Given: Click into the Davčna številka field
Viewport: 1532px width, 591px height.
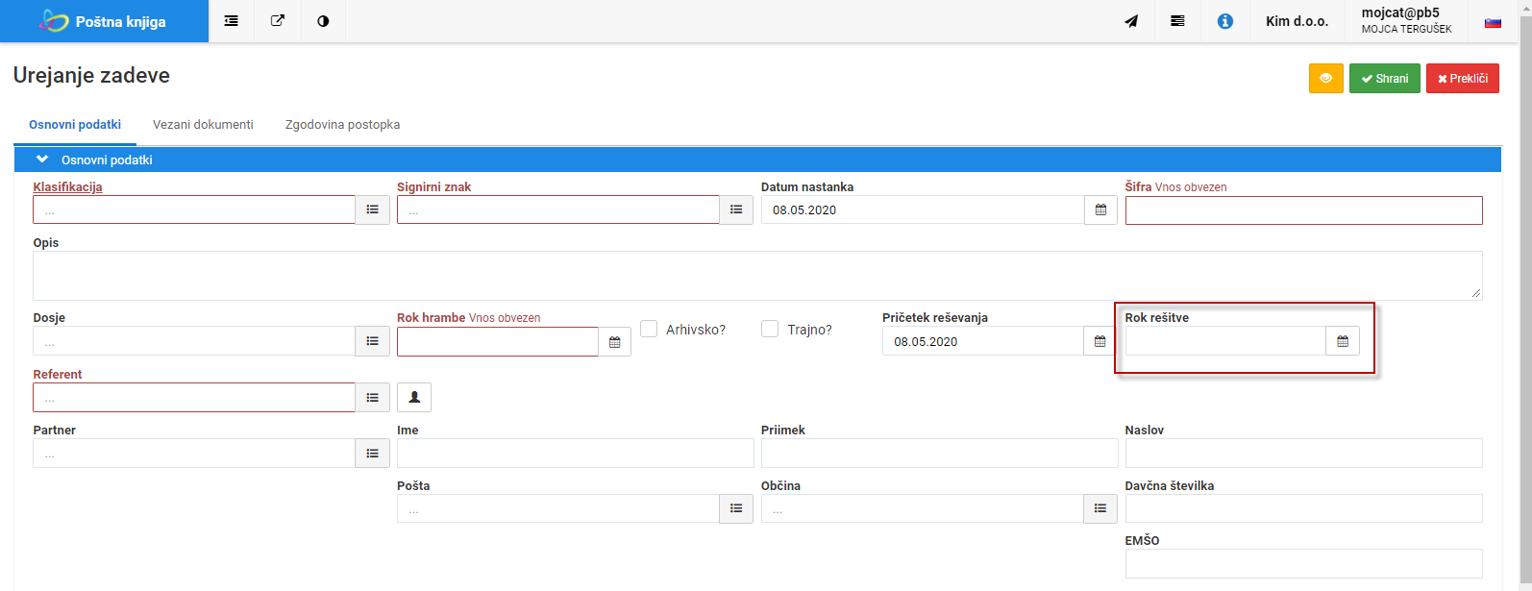Looking at the screenshot, I should pyautogui.click(x=1303, y=508).
